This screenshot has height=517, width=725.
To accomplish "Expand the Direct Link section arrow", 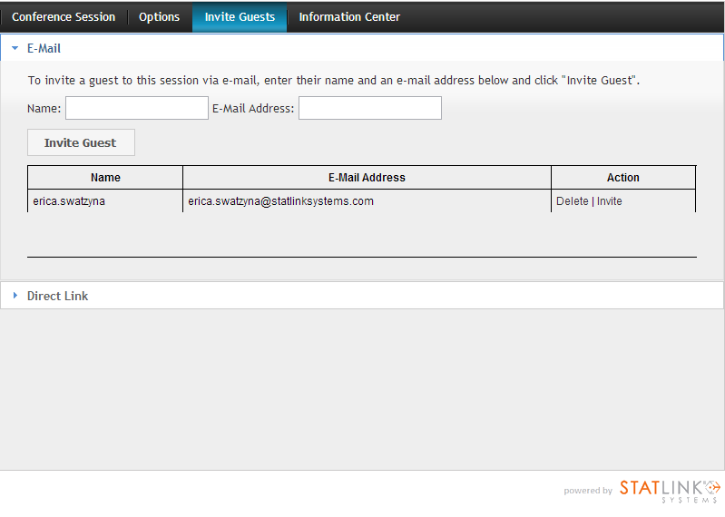I will [x=15, y=295].
